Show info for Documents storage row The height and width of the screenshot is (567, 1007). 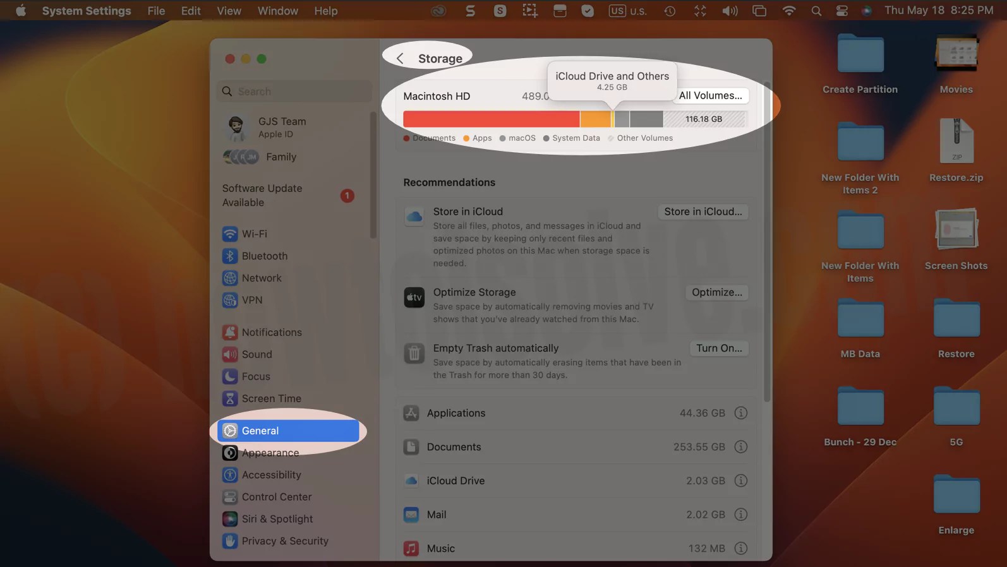[x=741, y=447]
